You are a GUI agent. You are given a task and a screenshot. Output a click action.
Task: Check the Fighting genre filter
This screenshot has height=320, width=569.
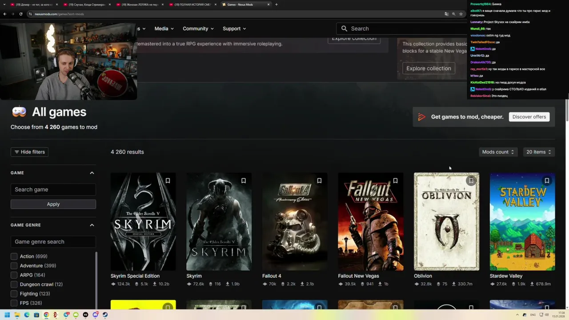pyautogui.click(x=14, y=294)
